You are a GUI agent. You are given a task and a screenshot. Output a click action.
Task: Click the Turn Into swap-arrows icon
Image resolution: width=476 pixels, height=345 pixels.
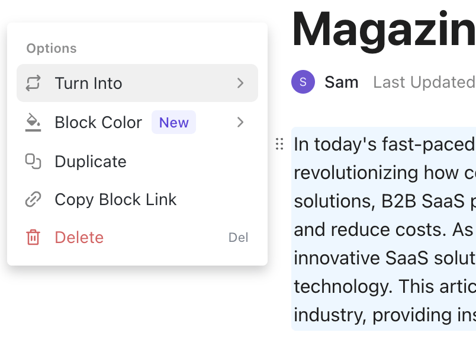click(33, 83)
